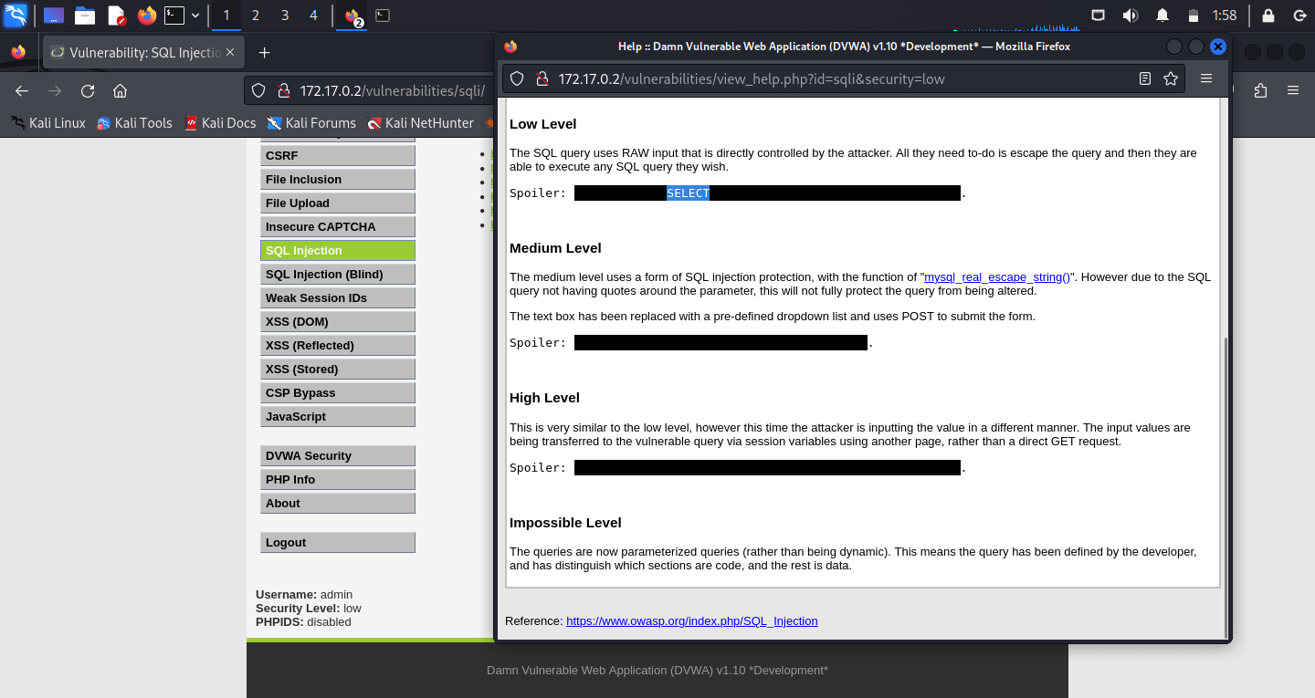Viewport: 1315px width, 698px height.
Task: Open the Kali Docs bookmark
Action: pyautogui.click(x=220, y=123)
